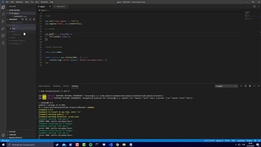Close the app.js editor tab

50,7
